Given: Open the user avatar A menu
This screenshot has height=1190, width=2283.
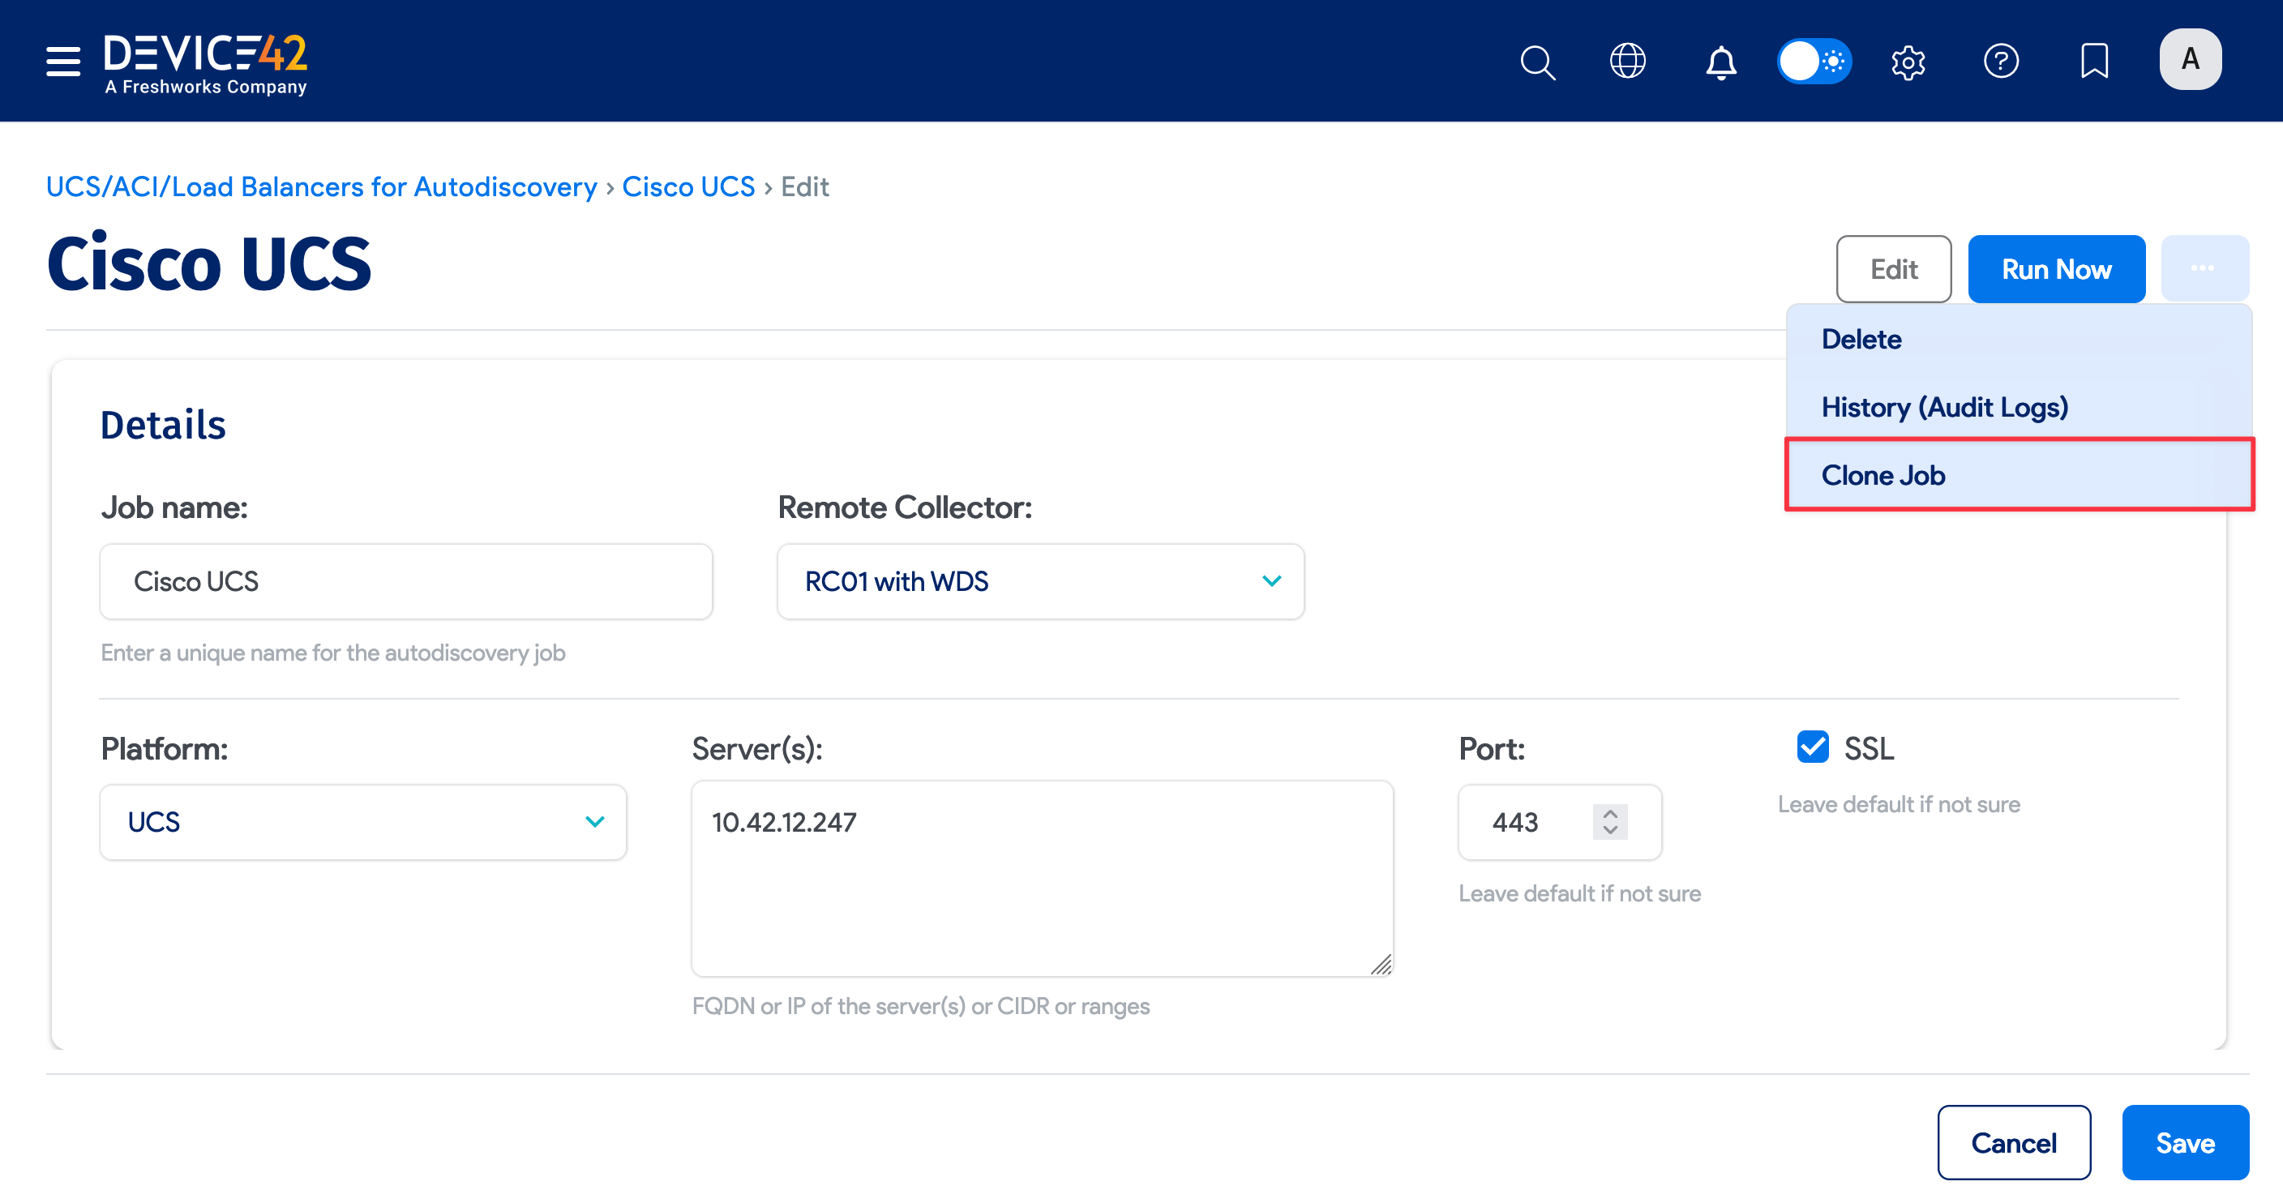Looking at the screenshot, I should pos(2190,59).
